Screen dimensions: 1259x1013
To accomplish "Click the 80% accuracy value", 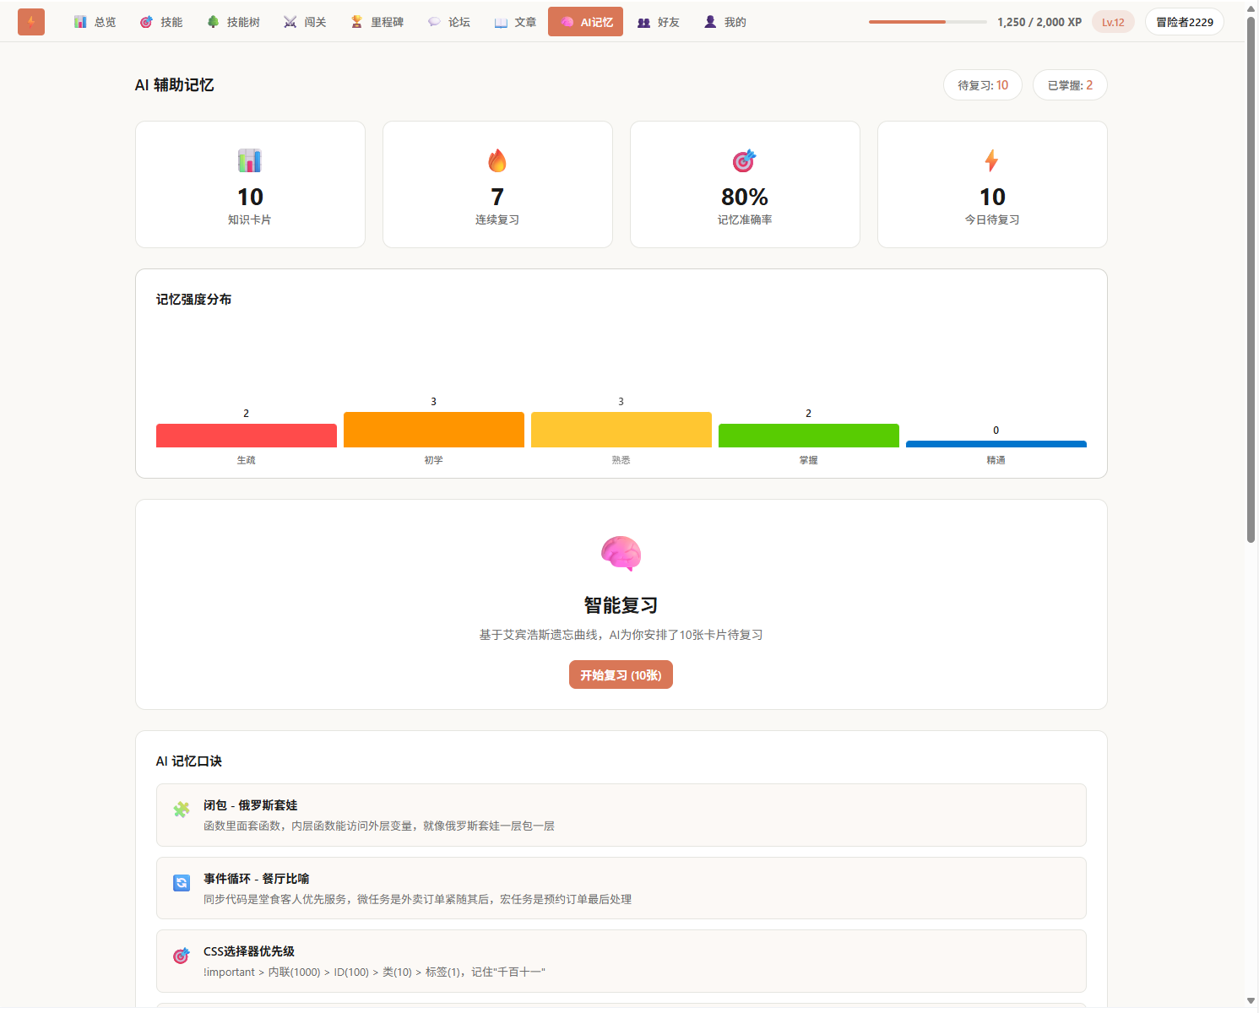I will pos(745,197).
